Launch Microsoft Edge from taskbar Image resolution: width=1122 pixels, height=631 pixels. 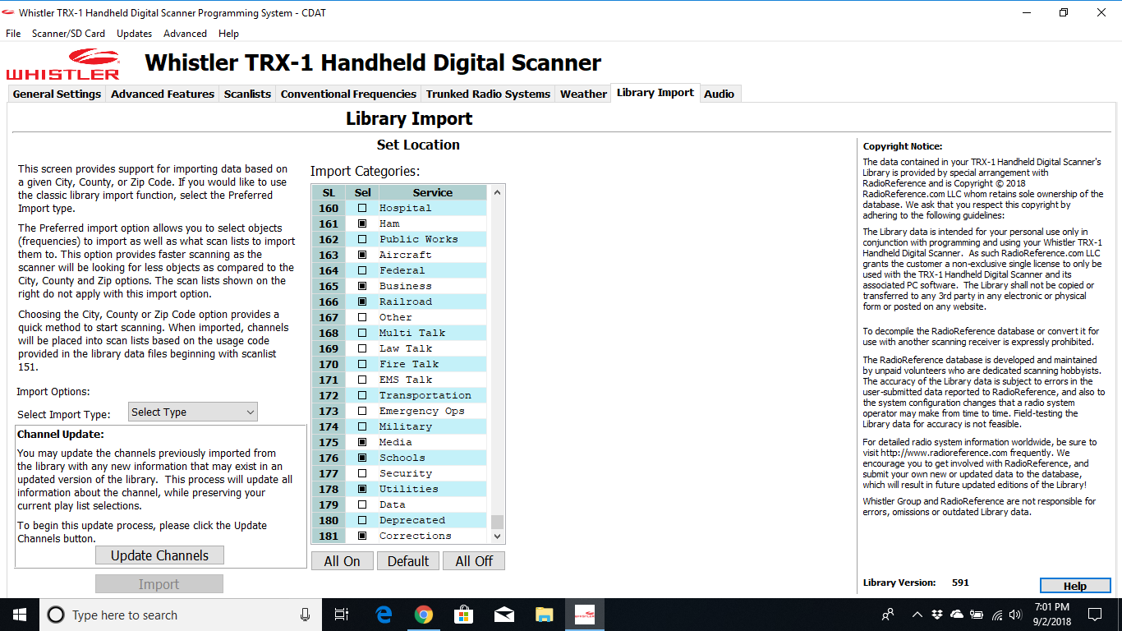(x=384, y=615)
